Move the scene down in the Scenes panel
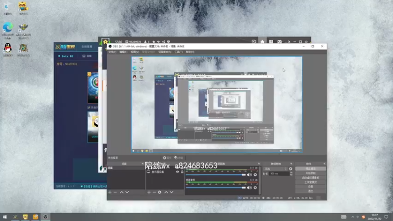393x221 pixels. tap(127, 192)
